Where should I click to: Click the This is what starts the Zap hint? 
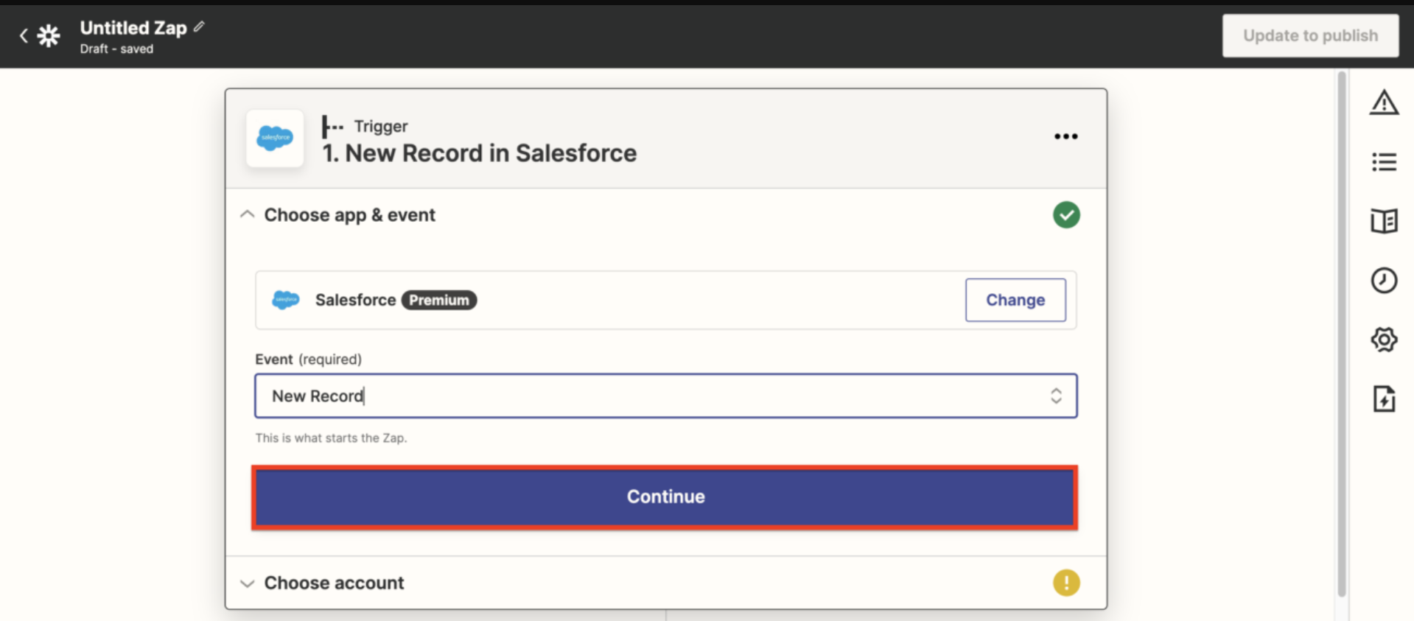331,438
